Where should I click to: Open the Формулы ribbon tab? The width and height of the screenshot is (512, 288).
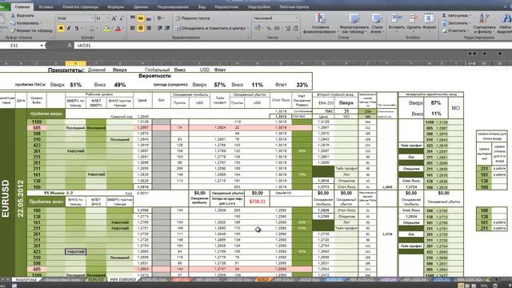[x=115, y=6]
